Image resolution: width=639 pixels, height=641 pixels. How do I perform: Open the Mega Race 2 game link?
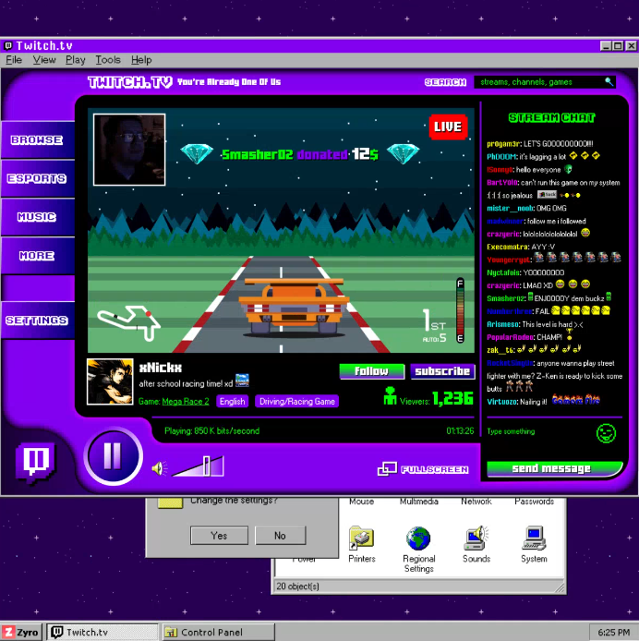pos(186,402)
